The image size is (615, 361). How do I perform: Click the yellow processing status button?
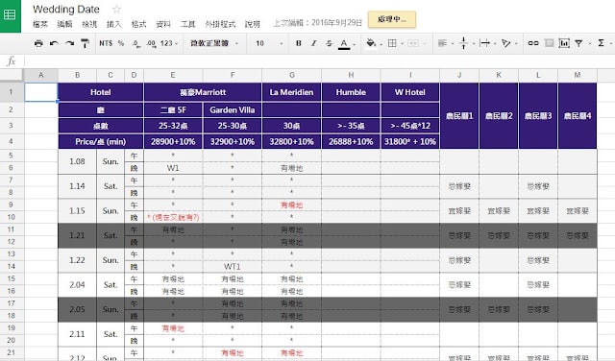click(x=392, y=19)
